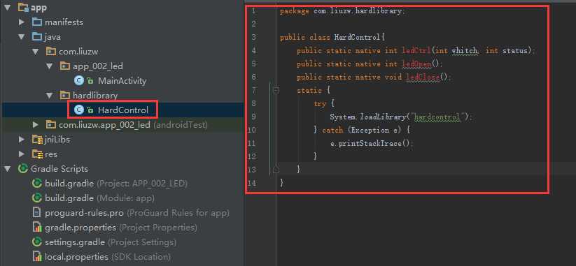Expand the manifests folder arrow
576x266 pixels.
(22, 22)
